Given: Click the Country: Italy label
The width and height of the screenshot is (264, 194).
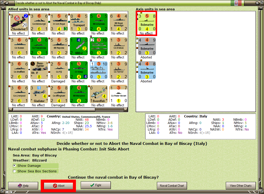Looking at the screenshot, I should [195, 116].
